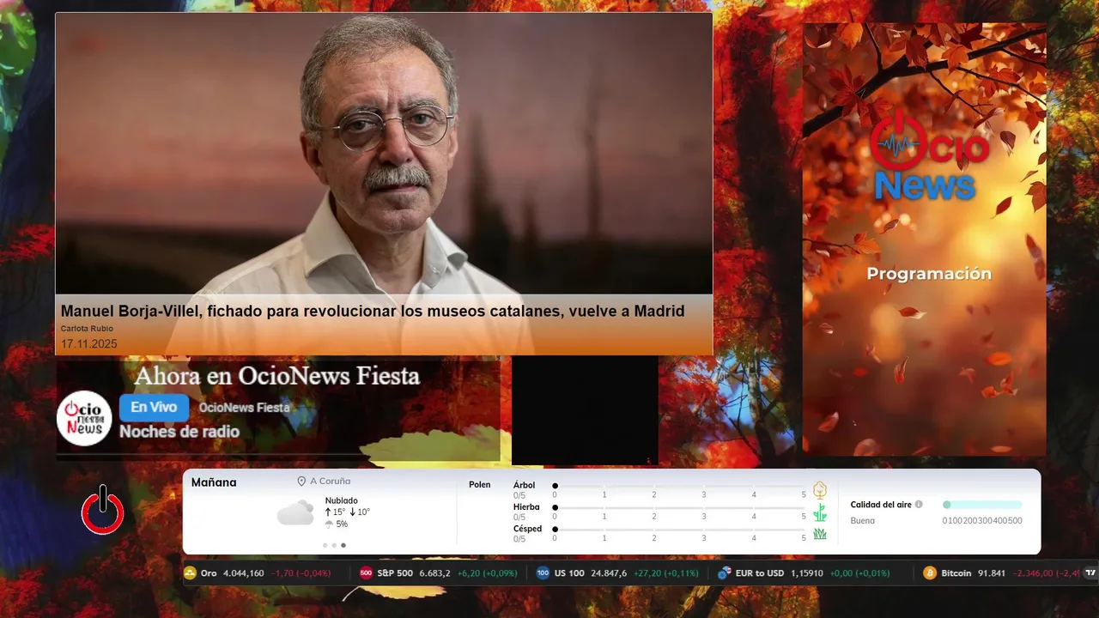Click the Oro change −1,70 (−0,04%)
Viewport: 1099px width, 618px height.
[x=301, y=573]
